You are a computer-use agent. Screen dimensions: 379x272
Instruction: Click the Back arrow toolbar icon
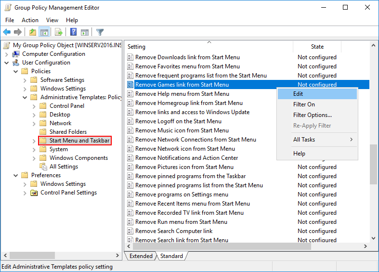coord(7,32)
